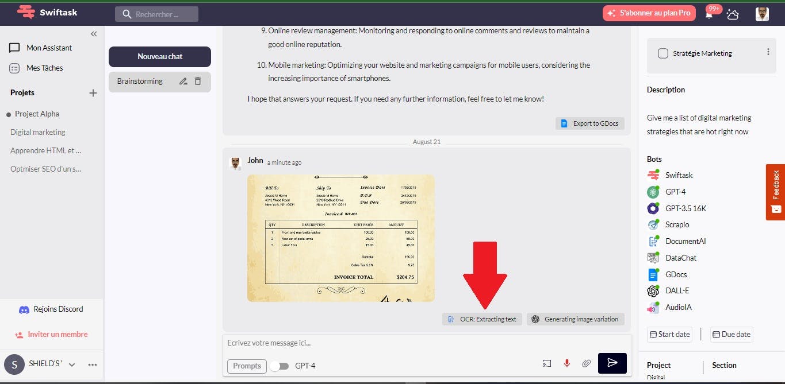Select the DataChat bot
Viewport: 785px width, 384px height.
click(x=672, y=258)
